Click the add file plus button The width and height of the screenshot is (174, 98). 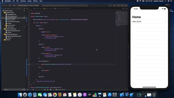point(3,90)
